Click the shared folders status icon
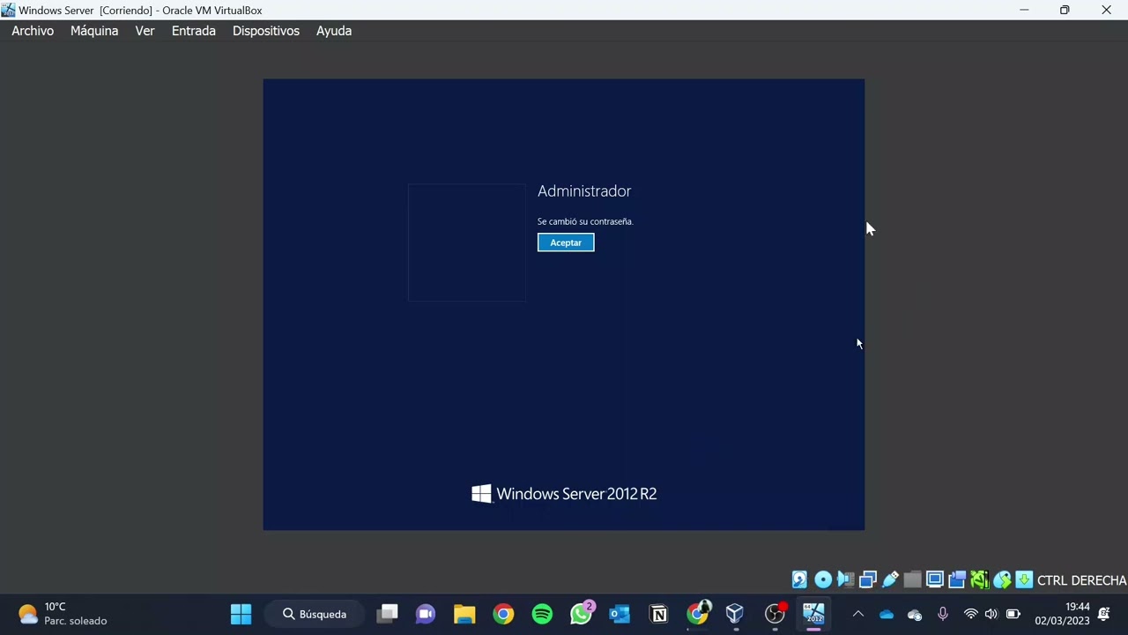The width and height of the screenshot is (1128, 635). [x=912, y=579]
